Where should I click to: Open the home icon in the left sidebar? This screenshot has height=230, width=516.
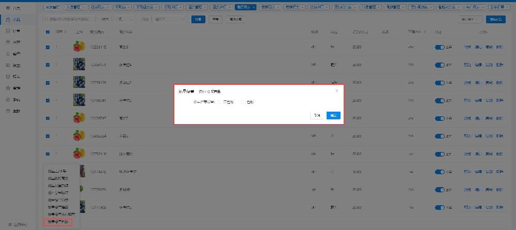click(x=8, y=8)
